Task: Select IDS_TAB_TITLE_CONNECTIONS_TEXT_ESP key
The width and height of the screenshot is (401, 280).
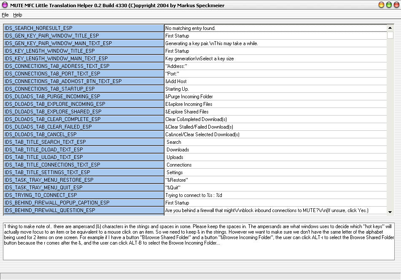Action: [84, 165]
